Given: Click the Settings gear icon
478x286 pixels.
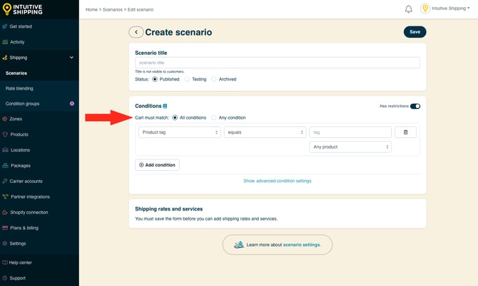Looking at the screenshot, I should (x=5, y=243).
